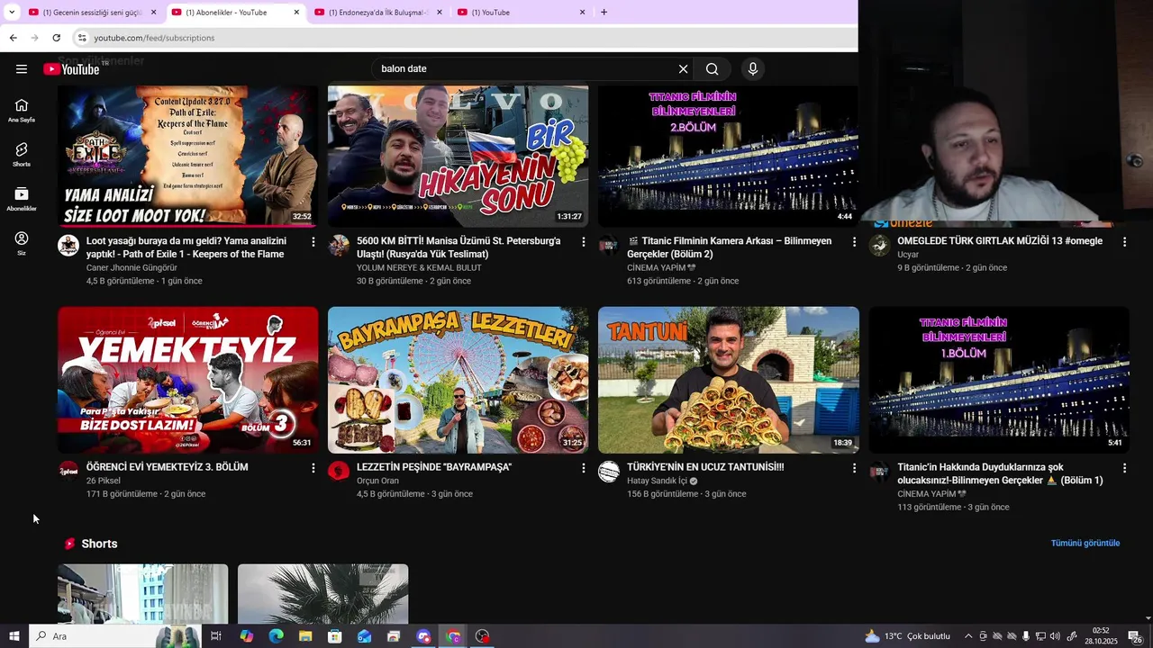The image size is (1153, 648).
Task: Open Hatay Sandık İçi channel avatar
Action: click(x=609, y=471)
